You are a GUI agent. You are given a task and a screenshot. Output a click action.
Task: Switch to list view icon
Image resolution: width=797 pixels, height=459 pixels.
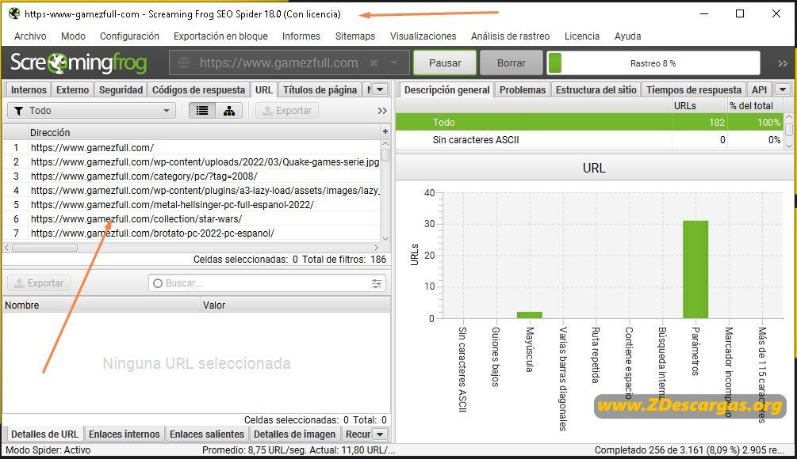[202, 111]
